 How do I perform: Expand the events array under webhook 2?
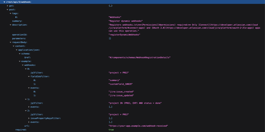[x=29, y=122]
